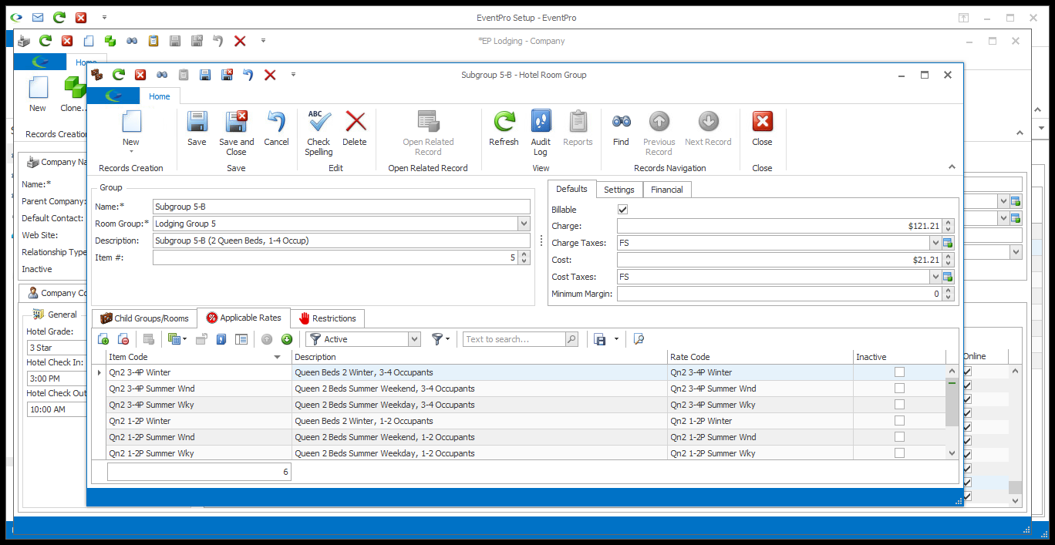The height and width of the screenshot is (545, 1055).
Task: Switch to the Settings tab
Action: [619, 190]
